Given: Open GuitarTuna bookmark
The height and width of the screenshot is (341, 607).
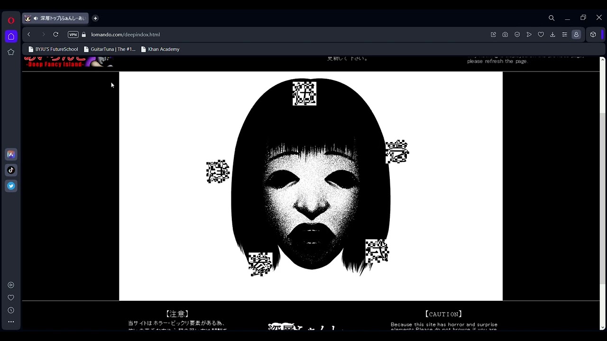Looking at the screenshot, I should click(110, 49).
